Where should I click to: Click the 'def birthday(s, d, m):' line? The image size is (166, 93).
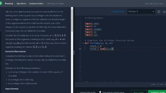click(99, 43)
